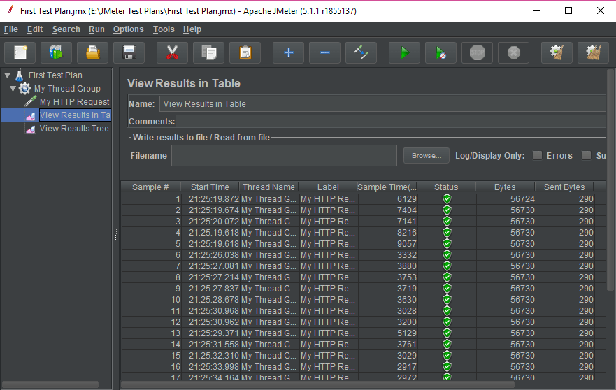Click sample time value 9057

[x=407, y=243]
